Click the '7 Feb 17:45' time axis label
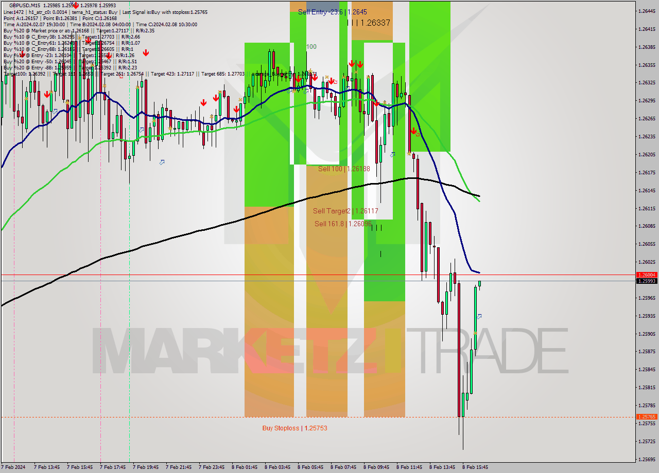Viewport: 659px width, 473px height. 113,467
